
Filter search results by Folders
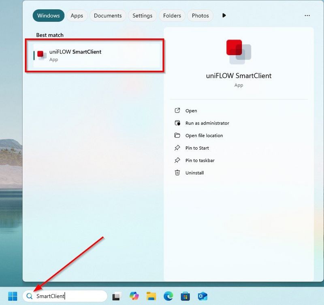(172, 16)
